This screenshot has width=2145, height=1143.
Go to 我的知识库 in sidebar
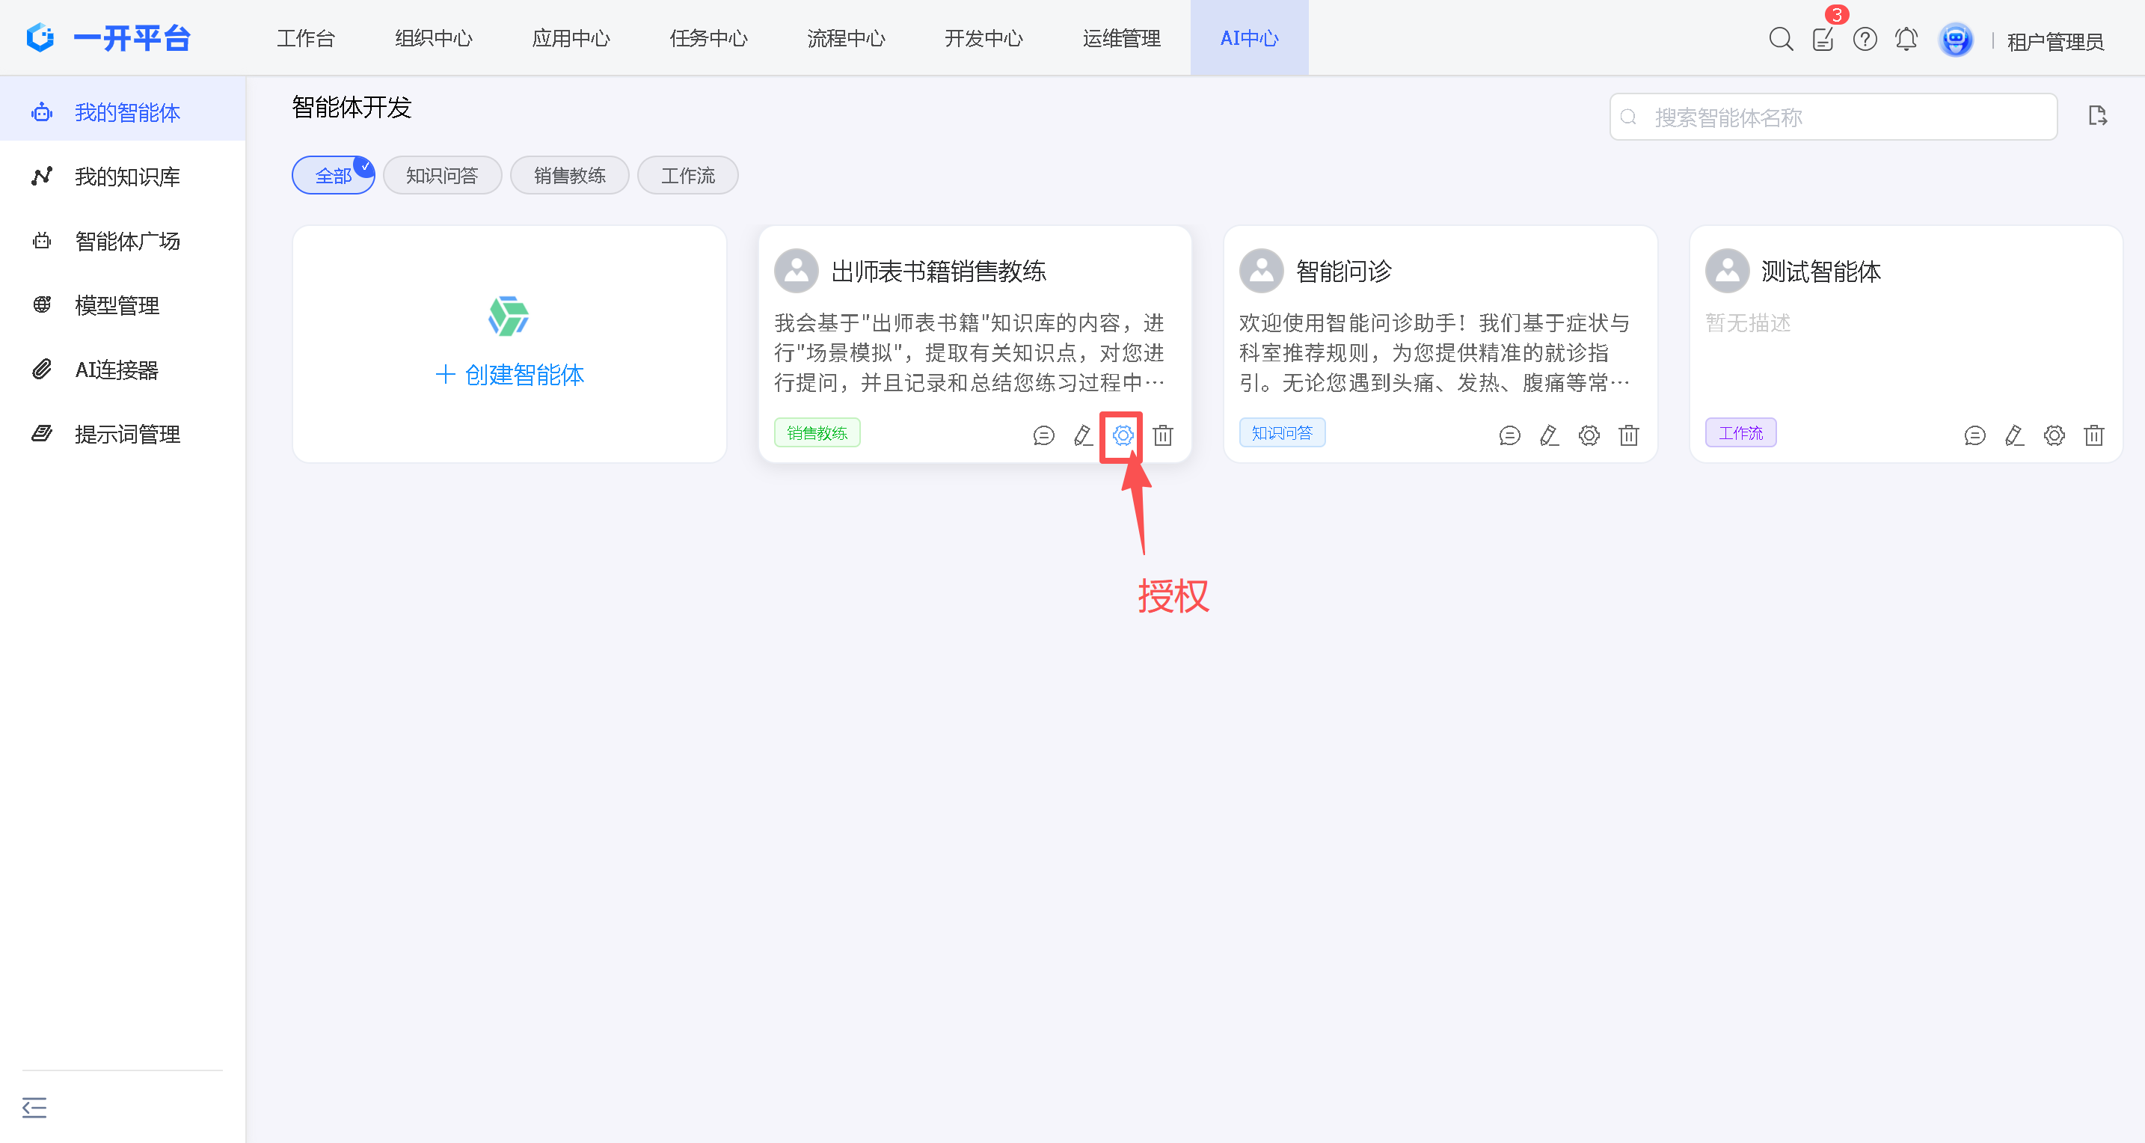(127, 177)
